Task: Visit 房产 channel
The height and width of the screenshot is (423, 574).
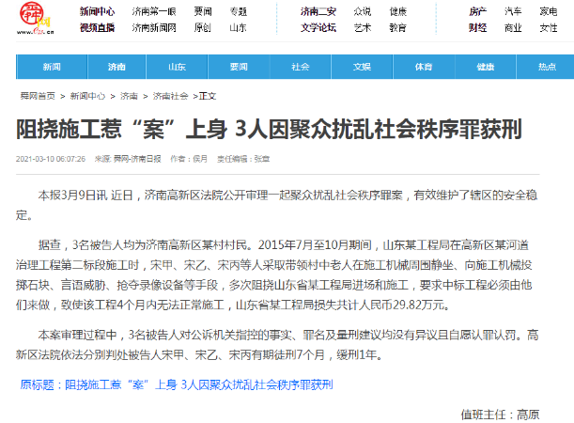Action: point(478,11)
